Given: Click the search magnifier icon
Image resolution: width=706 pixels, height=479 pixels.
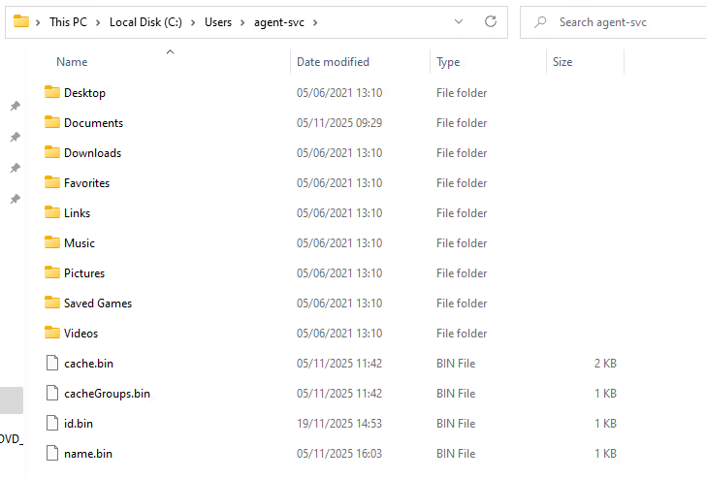Looking at the screenshot, I should [540, 22].
